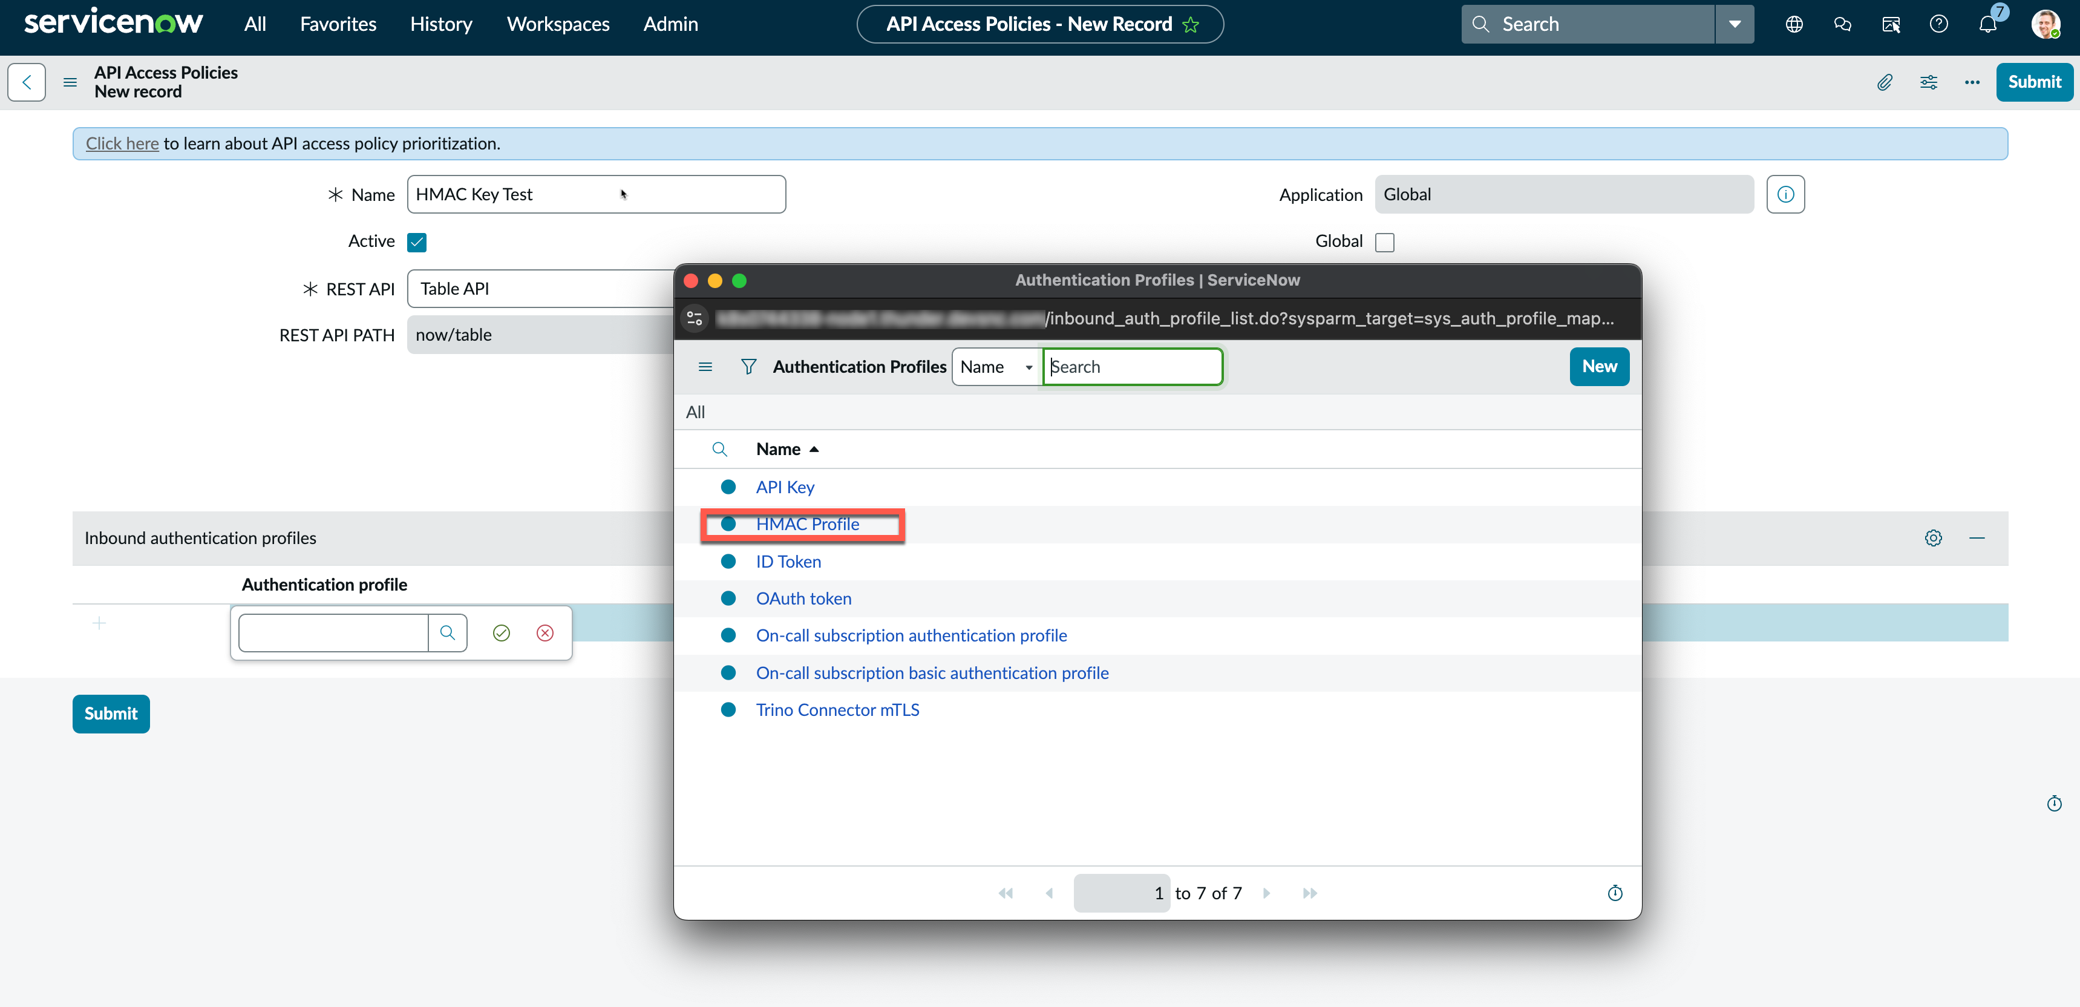Open the form personalize settings sliders icon
2080x1007 pixels.
[x=1928, y=82]
